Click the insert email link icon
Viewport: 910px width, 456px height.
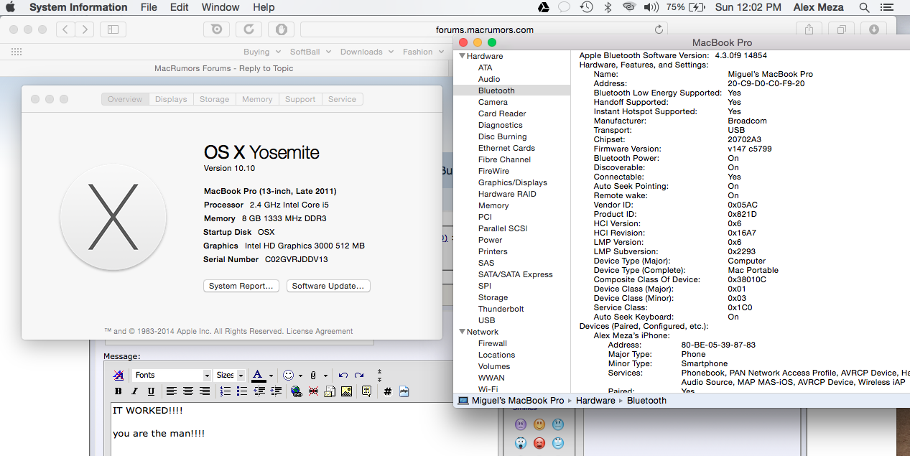(330, 391)
